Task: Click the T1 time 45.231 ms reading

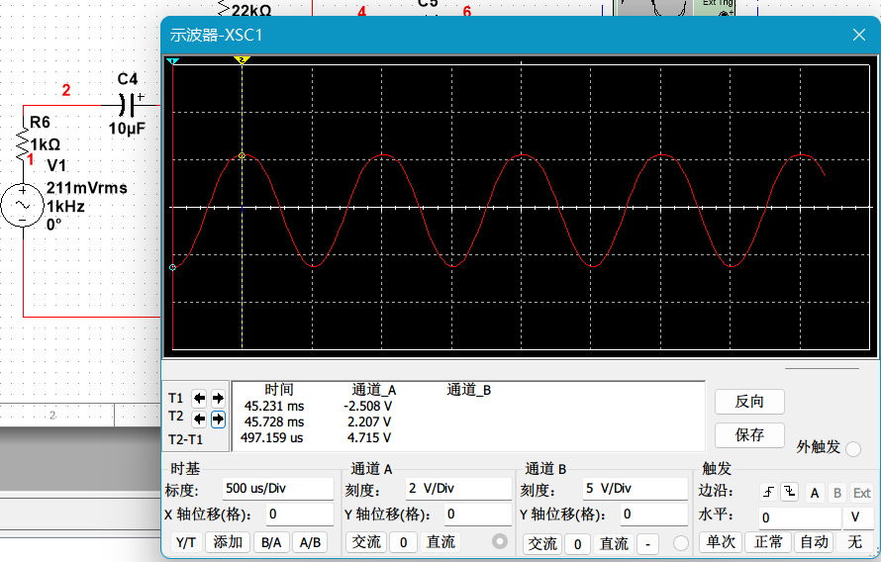Action: [x=274, y=406]
